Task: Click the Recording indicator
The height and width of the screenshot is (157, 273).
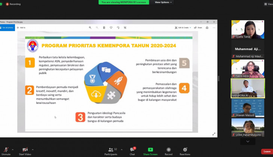Action: click(x=13, y=4)
